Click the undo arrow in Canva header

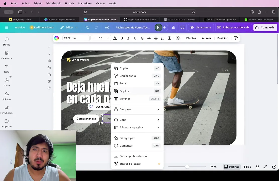(x=87, y=27)
